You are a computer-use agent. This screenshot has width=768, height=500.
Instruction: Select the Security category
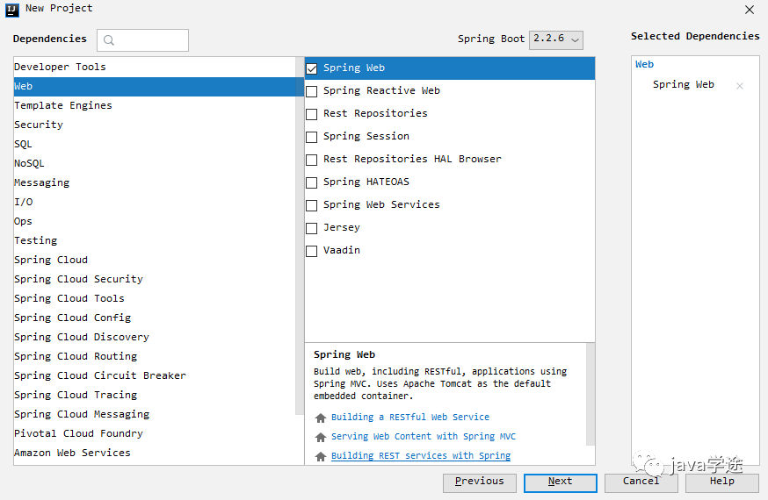pyautogui.click(x=39, y=125)
